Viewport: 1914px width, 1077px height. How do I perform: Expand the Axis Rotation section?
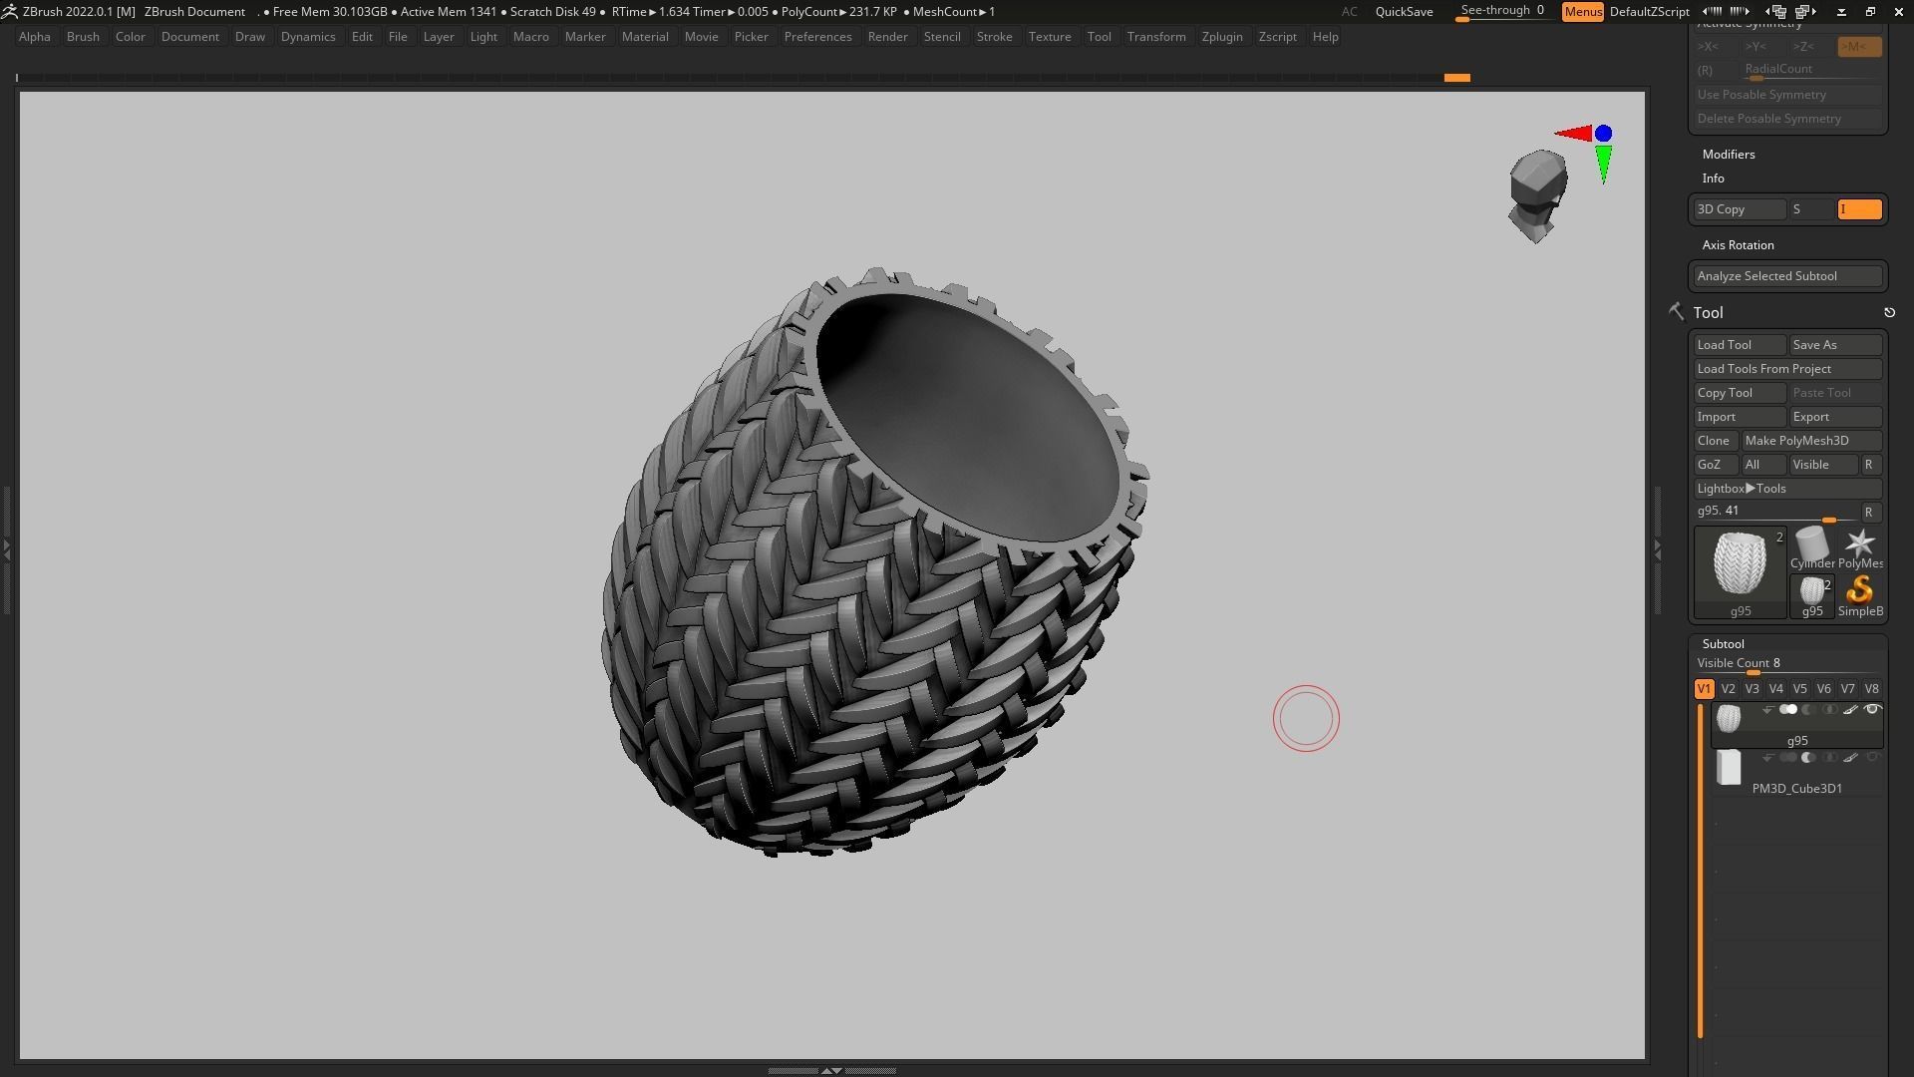1738,245
